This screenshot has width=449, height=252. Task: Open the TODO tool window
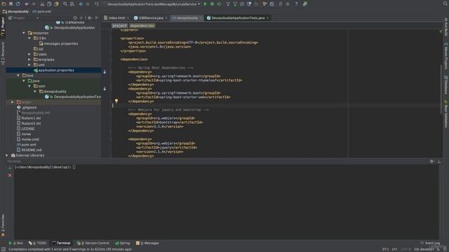(x=38, y=243)
